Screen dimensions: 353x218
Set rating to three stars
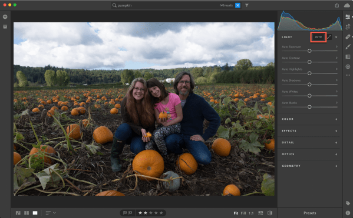tap(151, 213)
